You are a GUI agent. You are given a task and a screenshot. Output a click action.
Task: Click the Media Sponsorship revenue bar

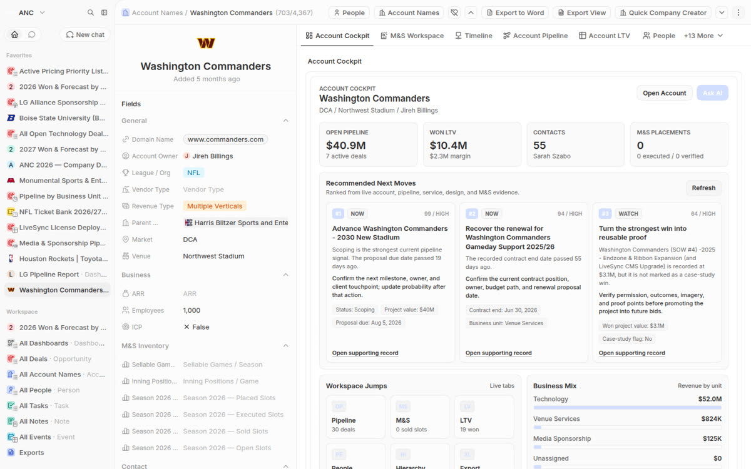[627, 448]
